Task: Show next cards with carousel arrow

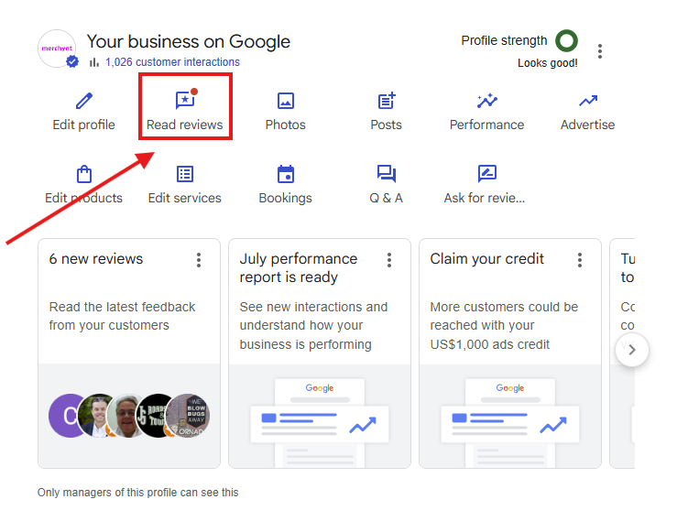Action: coord(632,350)
